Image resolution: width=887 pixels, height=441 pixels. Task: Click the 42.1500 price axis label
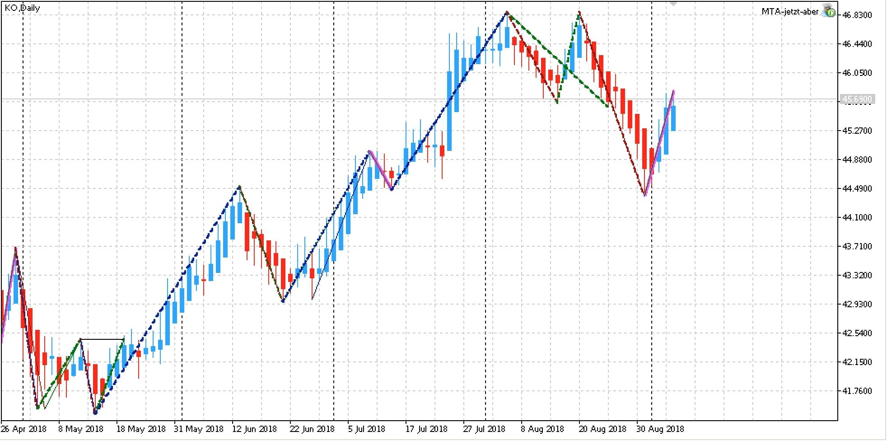857,362
